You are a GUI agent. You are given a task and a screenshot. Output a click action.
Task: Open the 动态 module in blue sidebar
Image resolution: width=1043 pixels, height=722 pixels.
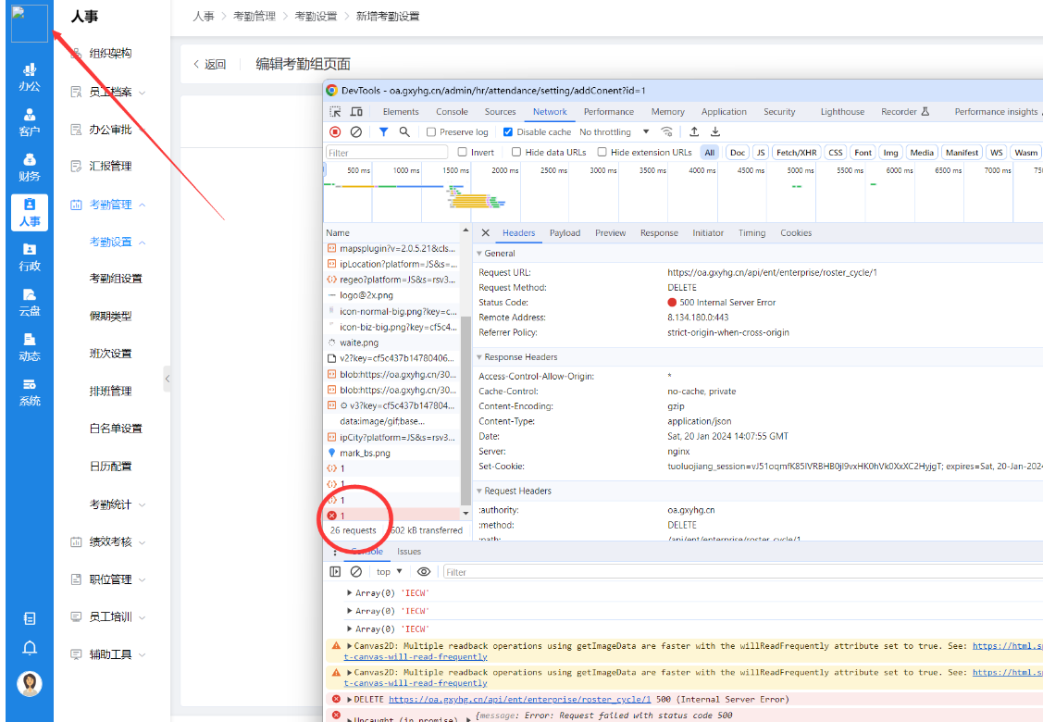[30, 348]
